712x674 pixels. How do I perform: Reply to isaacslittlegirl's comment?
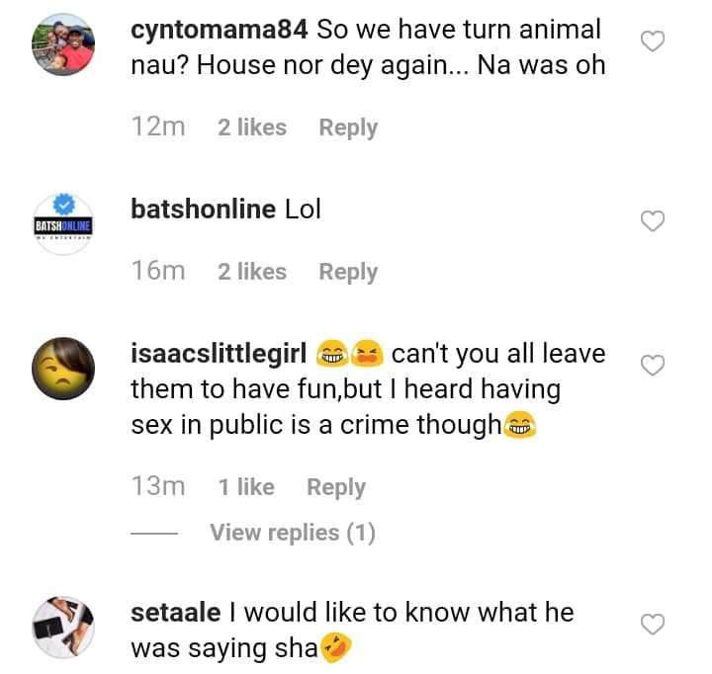[x=336, y=487]
